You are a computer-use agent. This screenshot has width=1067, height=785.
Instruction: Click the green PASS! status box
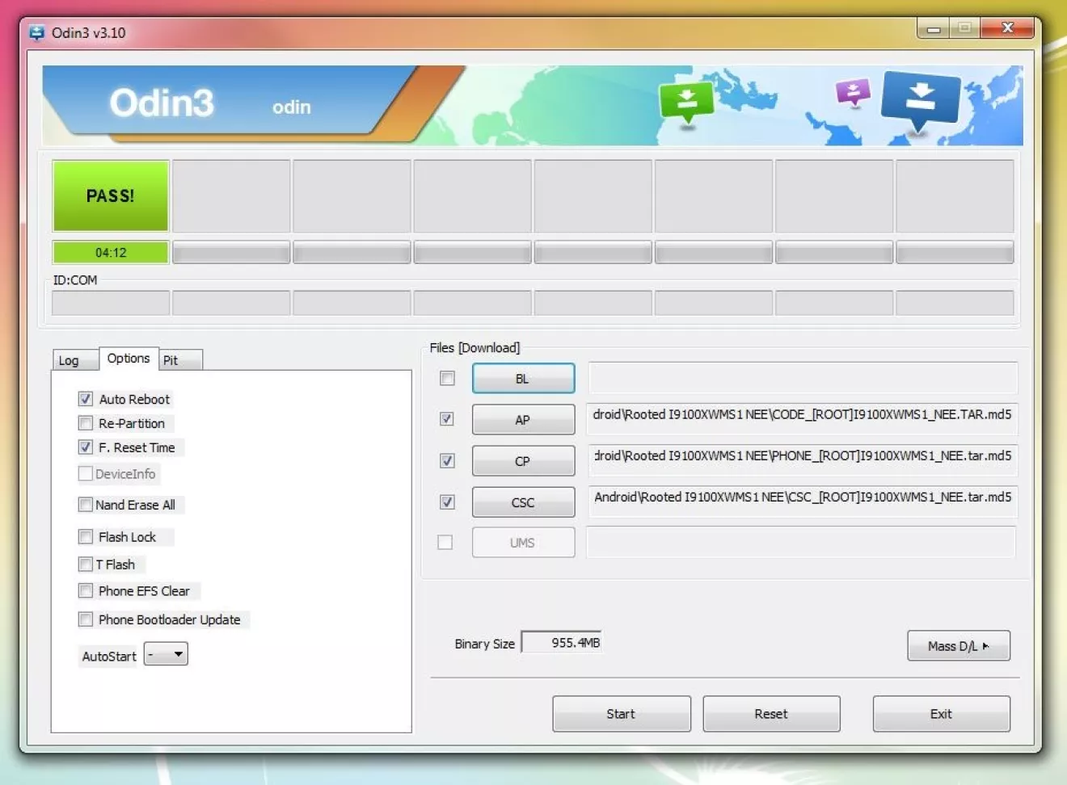coord(111,196)
